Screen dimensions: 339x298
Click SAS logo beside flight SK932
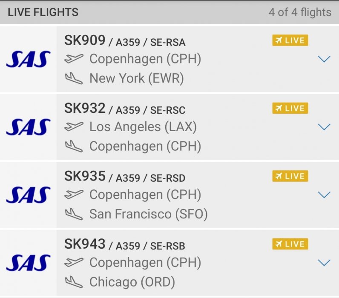point(28,127)
